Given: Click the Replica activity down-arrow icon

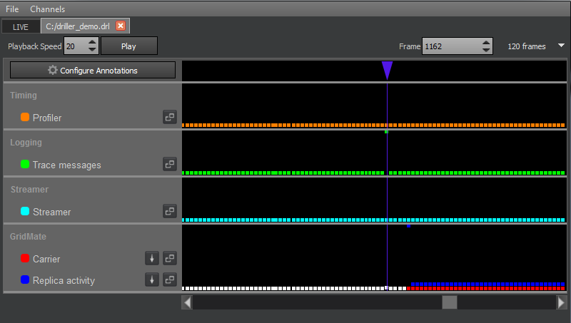Looking at the screenshot, I should (152, 280).
